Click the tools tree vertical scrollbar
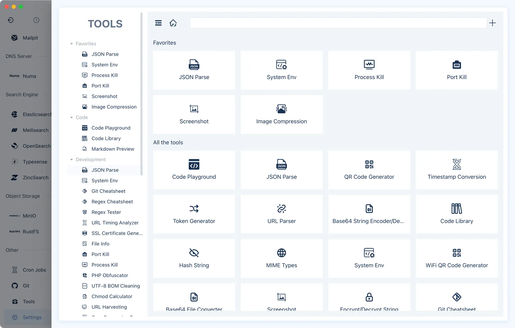 pyautogui.click(x=141, y=94)
